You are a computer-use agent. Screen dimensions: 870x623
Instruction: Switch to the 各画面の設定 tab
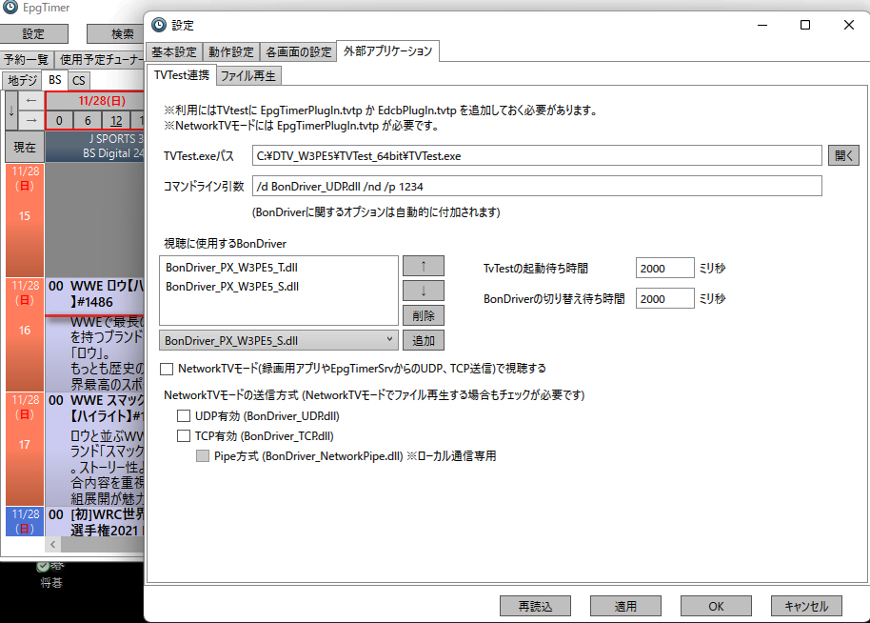coord(298,51)
